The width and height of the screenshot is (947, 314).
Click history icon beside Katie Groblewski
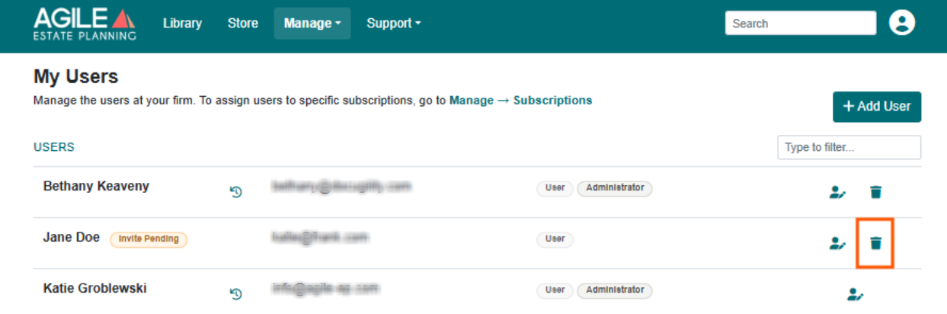tap(236, 293)
